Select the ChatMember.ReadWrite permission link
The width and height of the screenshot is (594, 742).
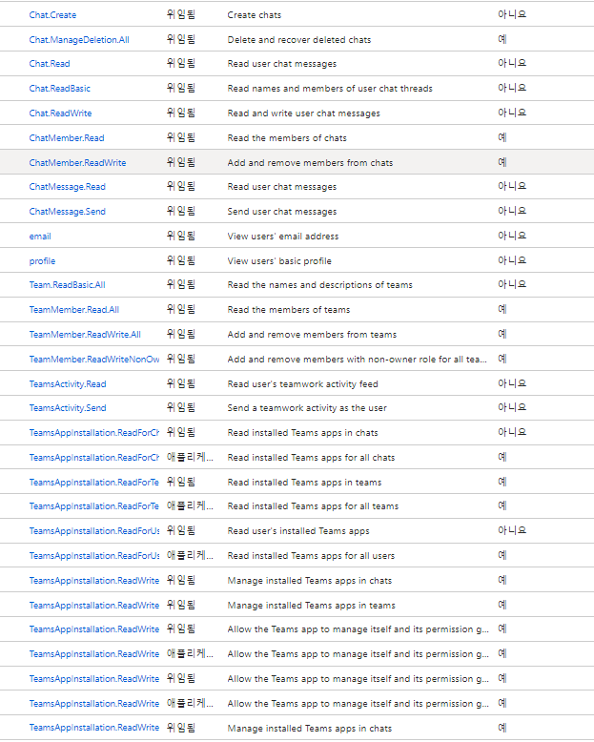77,163
